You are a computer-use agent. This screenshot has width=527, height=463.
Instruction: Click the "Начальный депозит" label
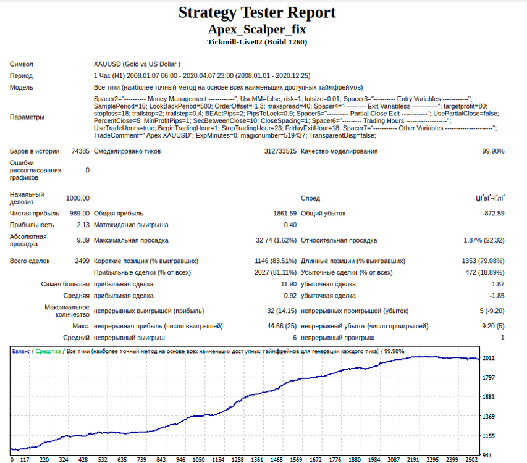click(27, 198)
